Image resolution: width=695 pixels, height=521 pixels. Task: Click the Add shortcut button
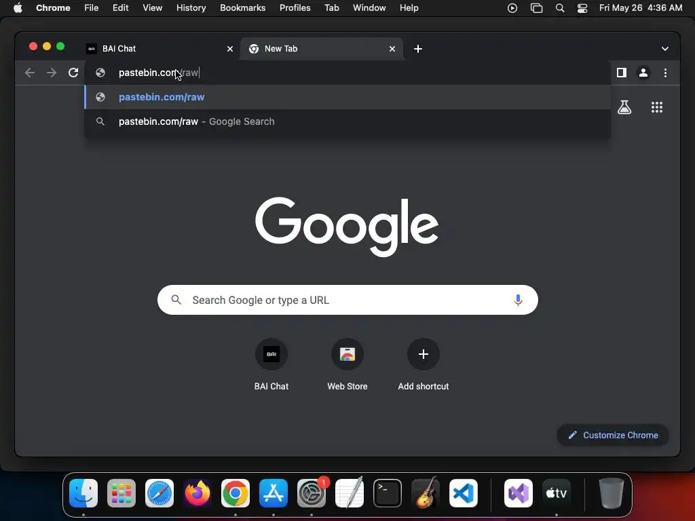pyautogui.click(x=424, y=364)
